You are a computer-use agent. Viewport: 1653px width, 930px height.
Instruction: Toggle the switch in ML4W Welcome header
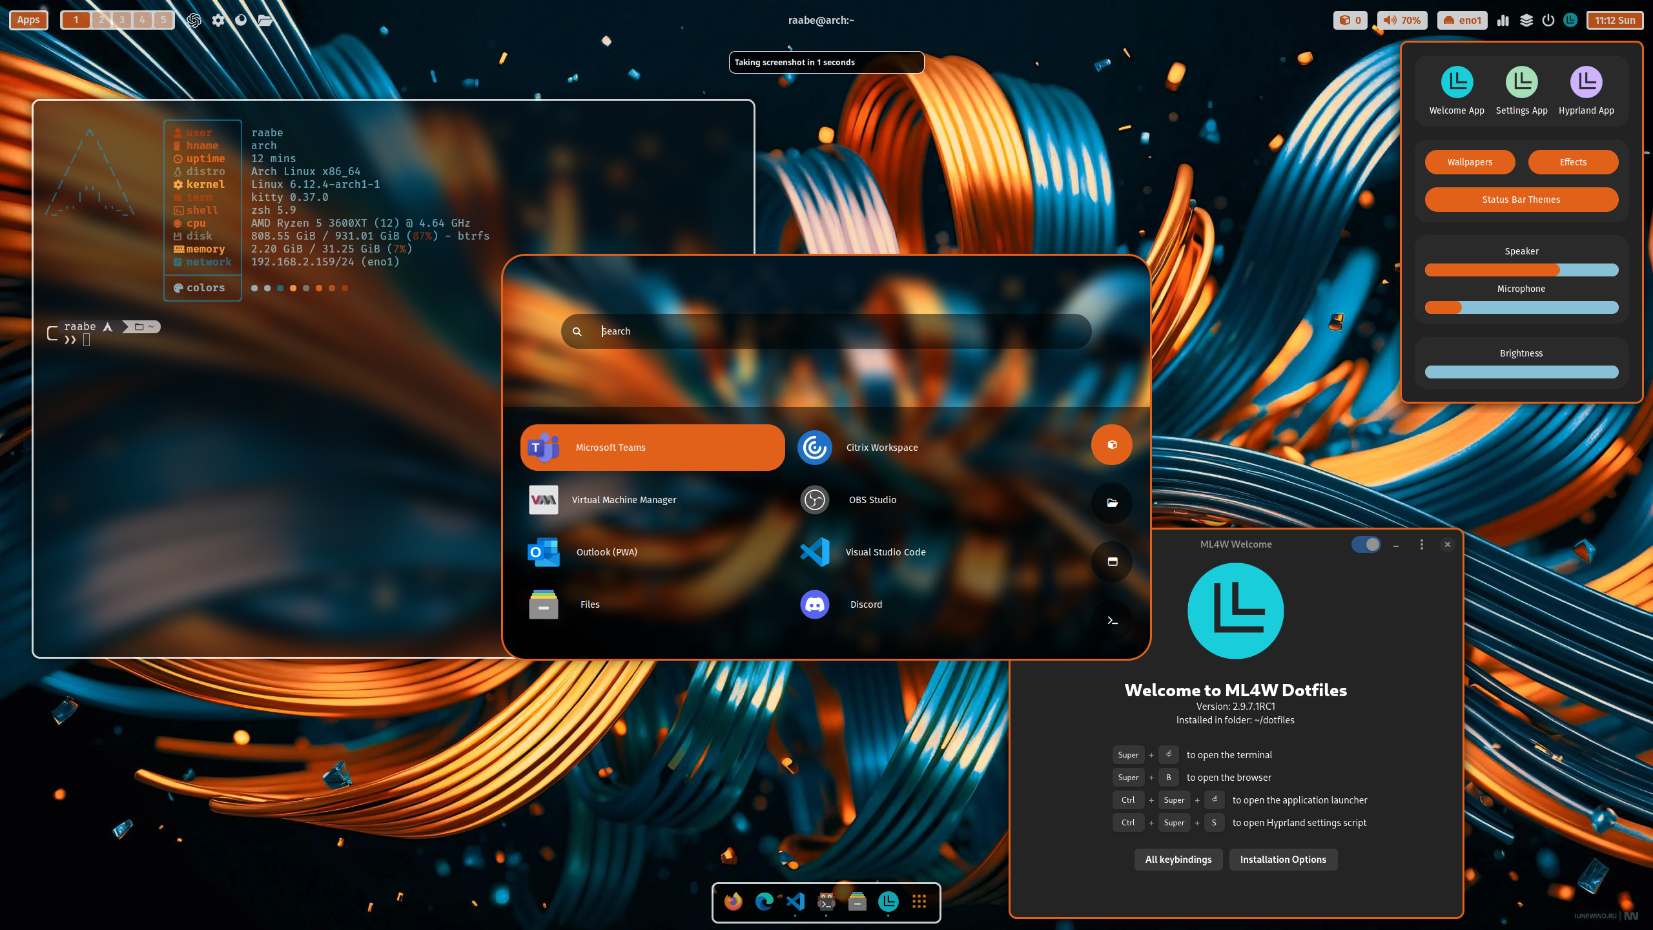1366,544
